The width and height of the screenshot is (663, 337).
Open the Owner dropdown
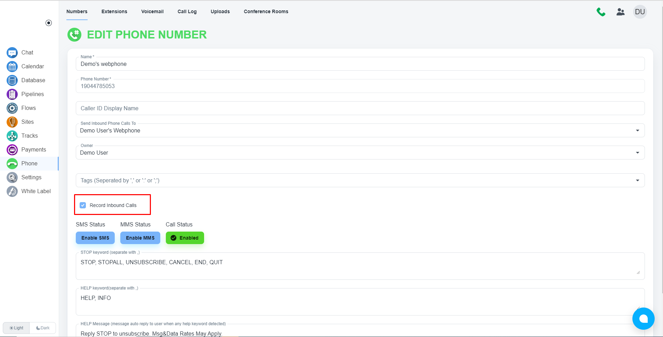pos(637,153)
